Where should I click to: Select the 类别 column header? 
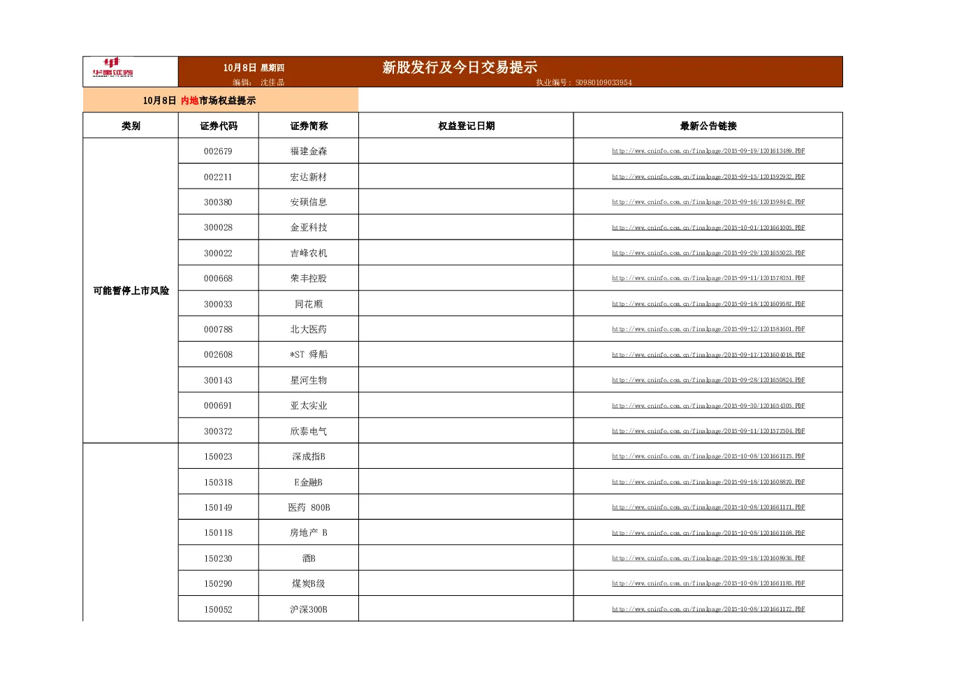[x=131, y=126]
